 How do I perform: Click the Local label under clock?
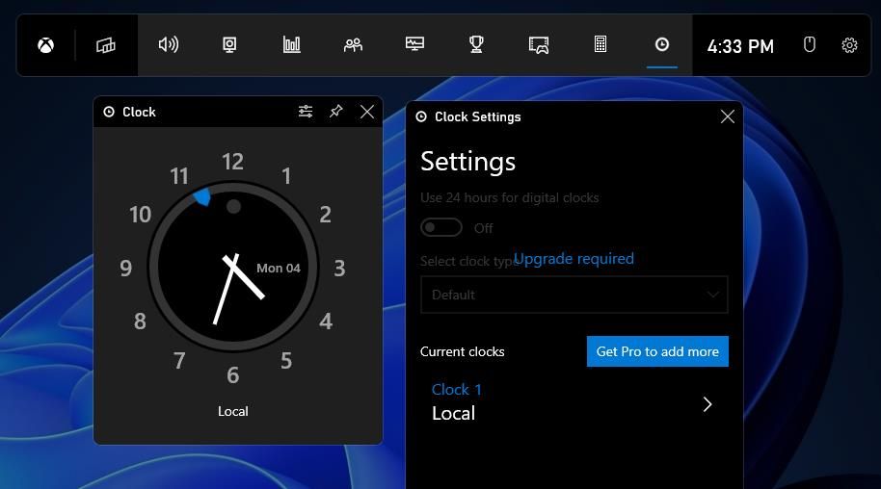point(232,411)
